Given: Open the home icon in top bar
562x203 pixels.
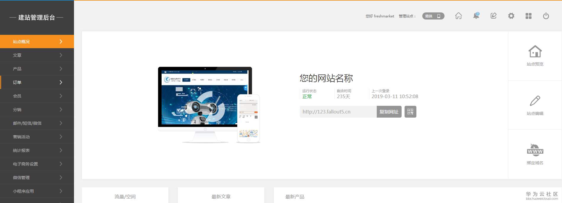Looking at the screenshot, I should pos(458,16).
